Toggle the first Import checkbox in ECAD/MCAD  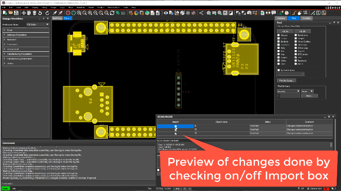tap(175, 126)
